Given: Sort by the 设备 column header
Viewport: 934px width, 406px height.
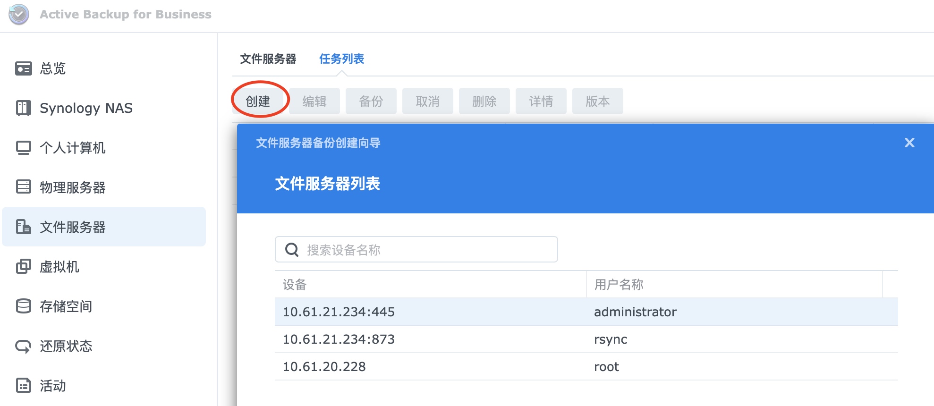Looking at the screenshot, I should [x=431, y=285].
